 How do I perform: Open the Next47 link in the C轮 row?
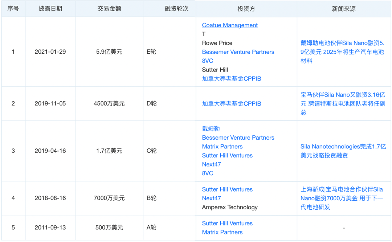(212, 164)
